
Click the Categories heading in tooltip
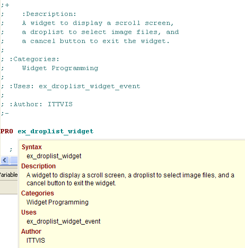point(38,193)
